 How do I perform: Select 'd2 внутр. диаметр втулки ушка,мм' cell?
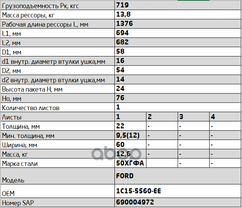57,80
